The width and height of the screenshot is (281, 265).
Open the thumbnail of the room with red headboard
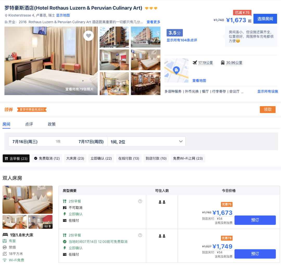click(114, 60)
